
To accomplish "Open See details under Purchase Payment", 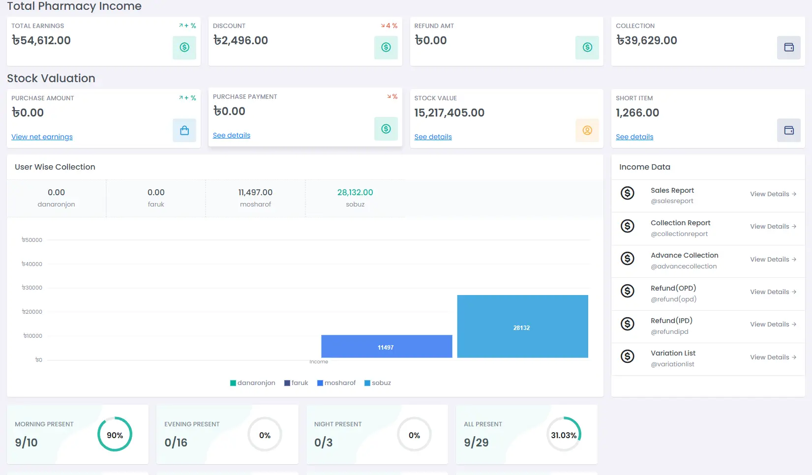I will [x=232, y=135].
